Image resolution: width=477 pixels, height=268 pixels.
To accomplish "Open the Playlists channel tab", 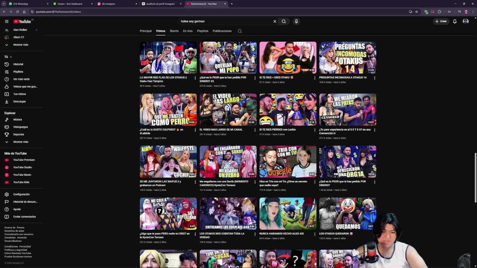I will tap(203, 31).
